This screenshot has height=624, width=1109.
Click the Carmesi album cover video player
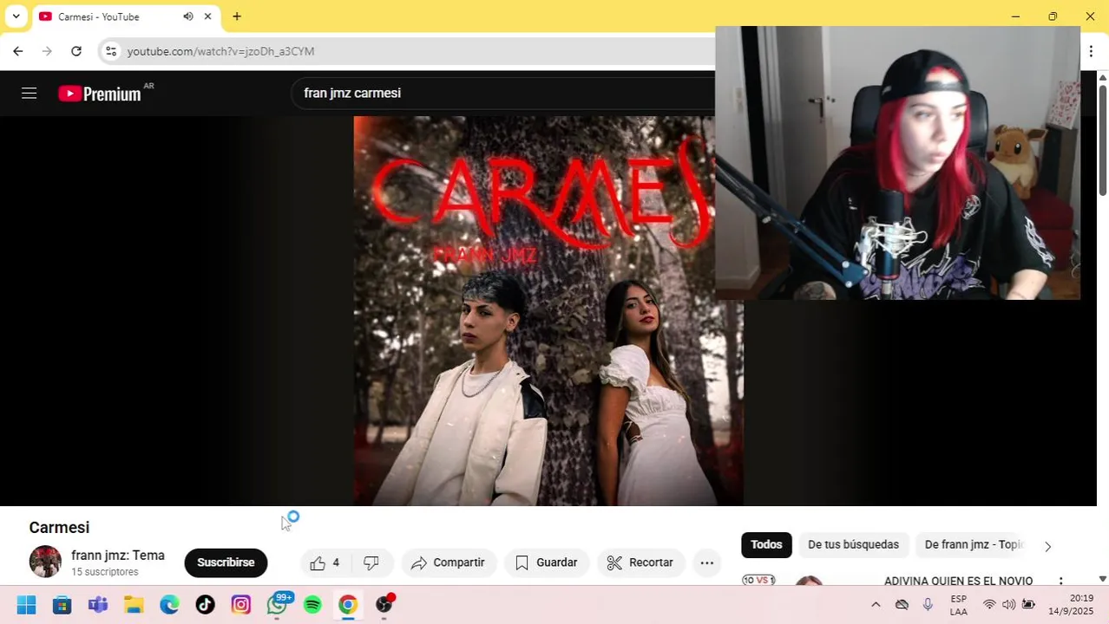[x=548, y=310]
